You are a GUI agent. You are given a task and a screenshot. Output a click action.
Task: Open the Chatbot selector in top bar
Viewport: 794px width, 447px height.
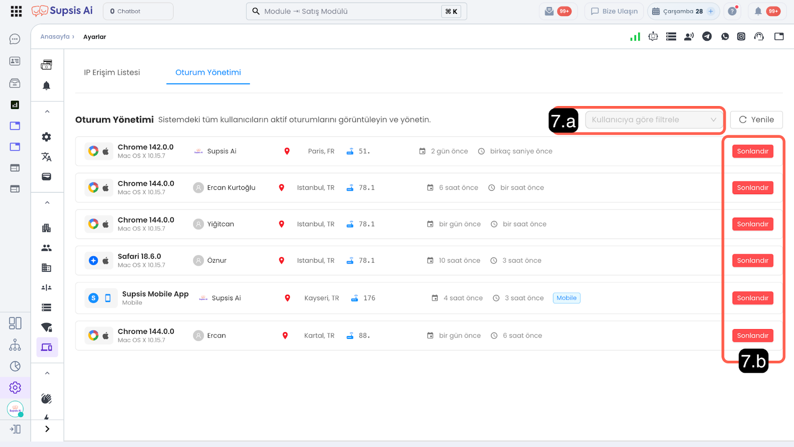138,11
